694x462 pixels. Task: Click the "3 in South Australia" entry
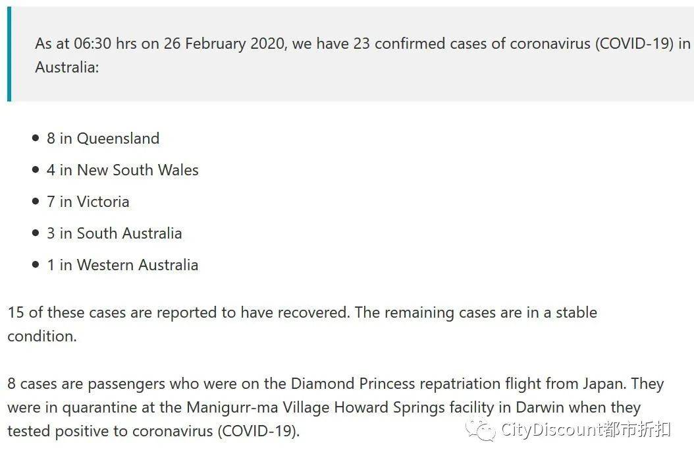[114, 233]
